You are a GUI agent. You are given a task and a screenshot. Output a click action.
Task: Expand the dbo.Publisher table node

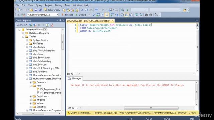coord(27,72)
